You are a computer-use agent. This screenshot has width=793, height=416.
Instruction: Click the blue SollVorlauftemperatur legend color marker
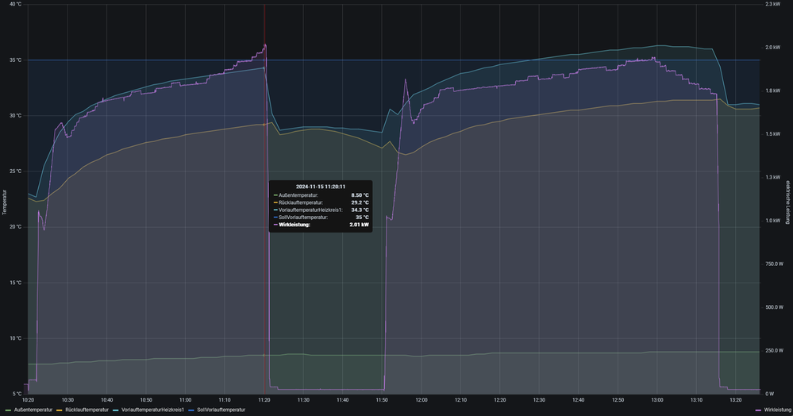click(191, 410)
